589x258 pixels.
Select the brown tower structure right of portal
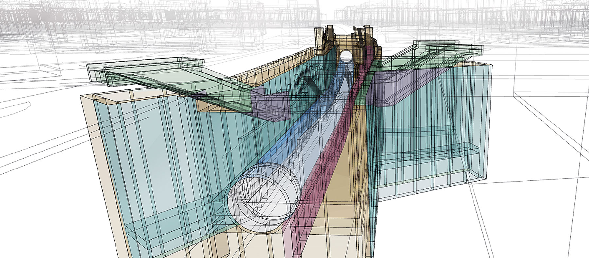pos(363,41)
